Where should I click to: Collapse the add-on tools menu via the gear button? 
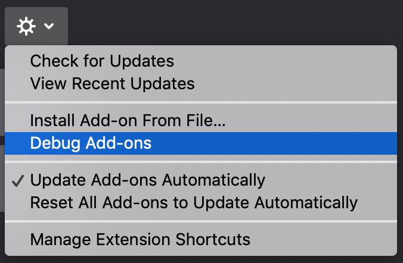pyautogui.click(x=36, y=26)
